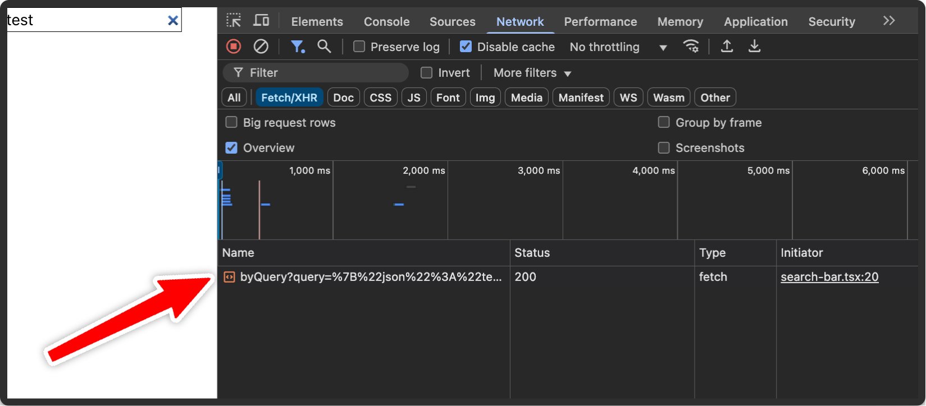Show more DevTools tabs chevron
Screen dimensions: 926x406
(x=888, y=21)
